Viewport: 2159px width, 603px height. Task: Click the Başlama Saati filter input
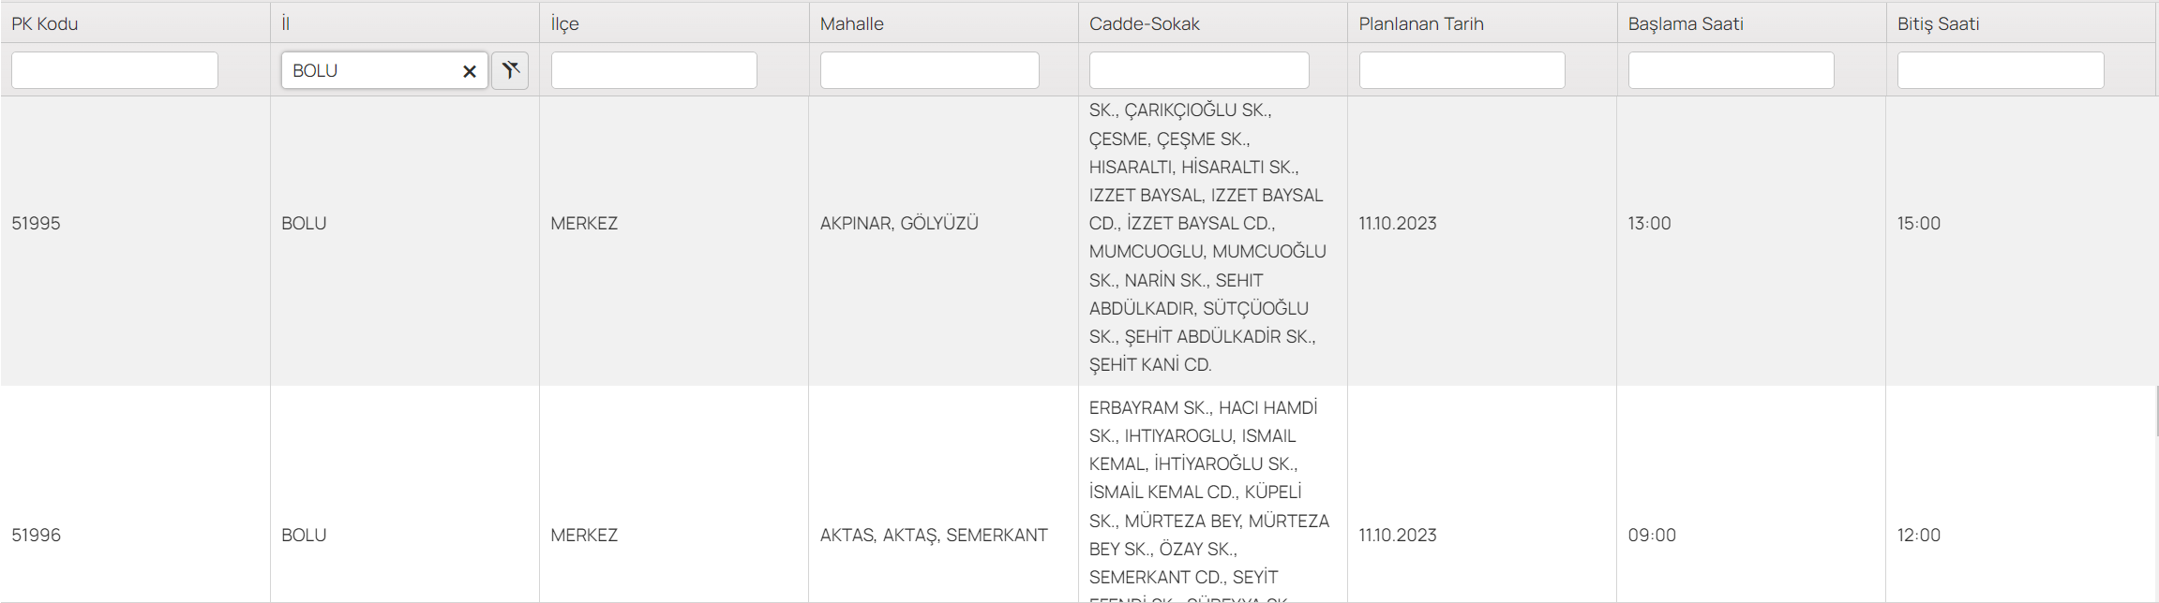coord(1731,70)
